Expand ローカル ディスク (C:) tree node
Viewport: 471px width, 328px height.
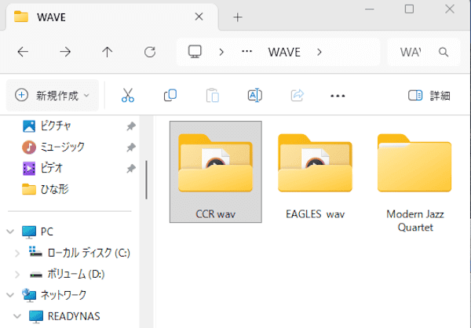click(x=18, y=253)
